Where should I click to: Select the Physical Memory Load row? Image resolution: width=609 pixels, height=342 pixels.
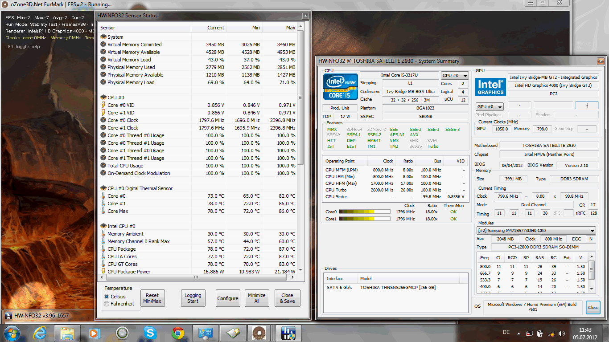click(198, 82)
